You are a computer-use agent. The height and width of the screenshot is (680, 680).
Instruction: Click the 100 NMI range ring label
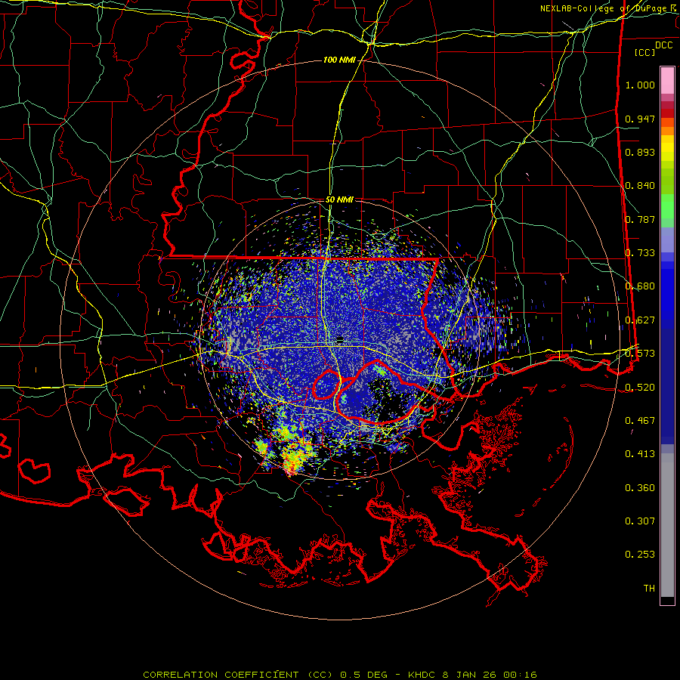[338, 60]
